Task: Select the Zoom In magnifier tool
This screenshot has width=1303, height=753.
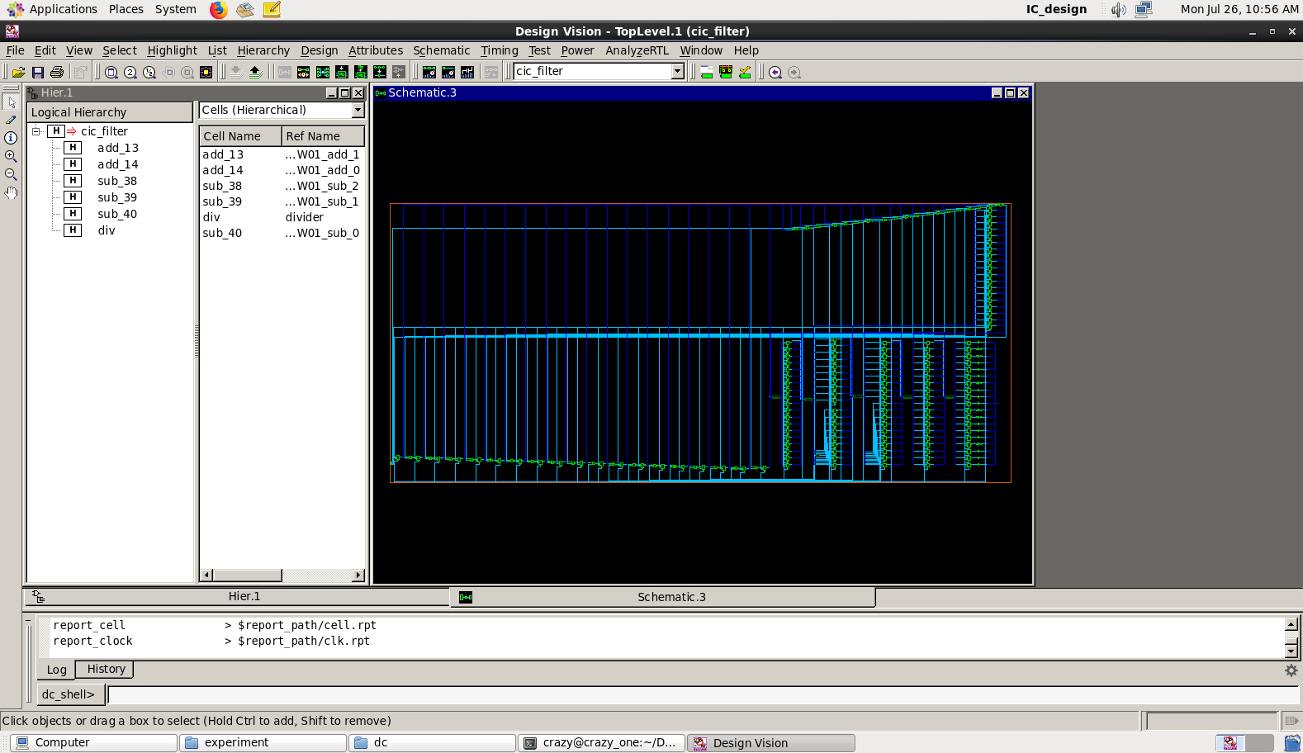Action: click(11, 156)
